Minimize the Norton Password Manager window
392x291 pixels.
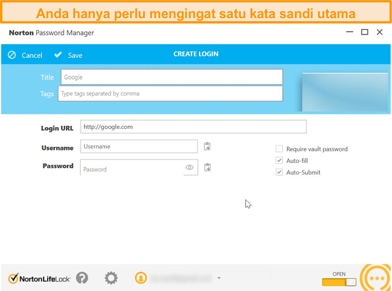pyautogui.click(x=350, y=32)
